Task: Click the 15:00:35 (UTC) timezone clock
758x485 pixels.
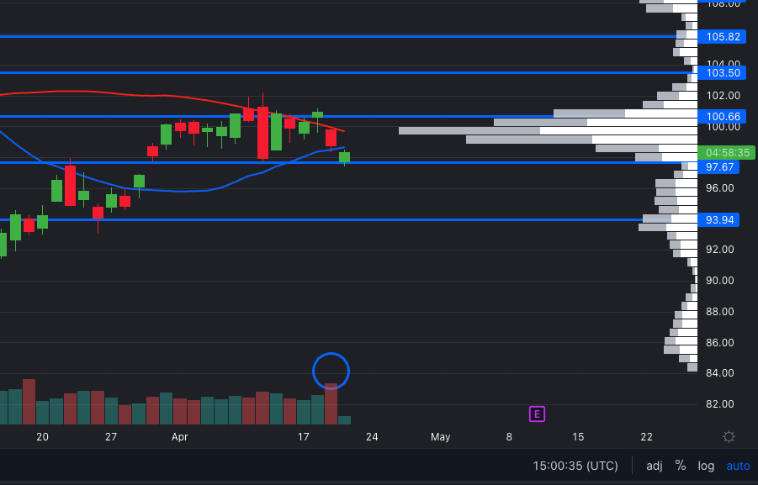Action: (575, 467)
